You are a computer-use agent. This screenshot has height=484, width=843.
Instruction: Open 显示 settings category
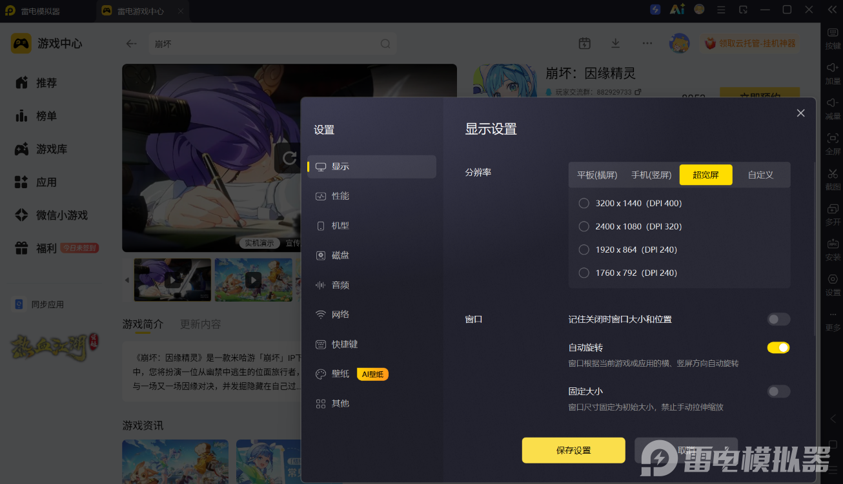click(372, 166)
